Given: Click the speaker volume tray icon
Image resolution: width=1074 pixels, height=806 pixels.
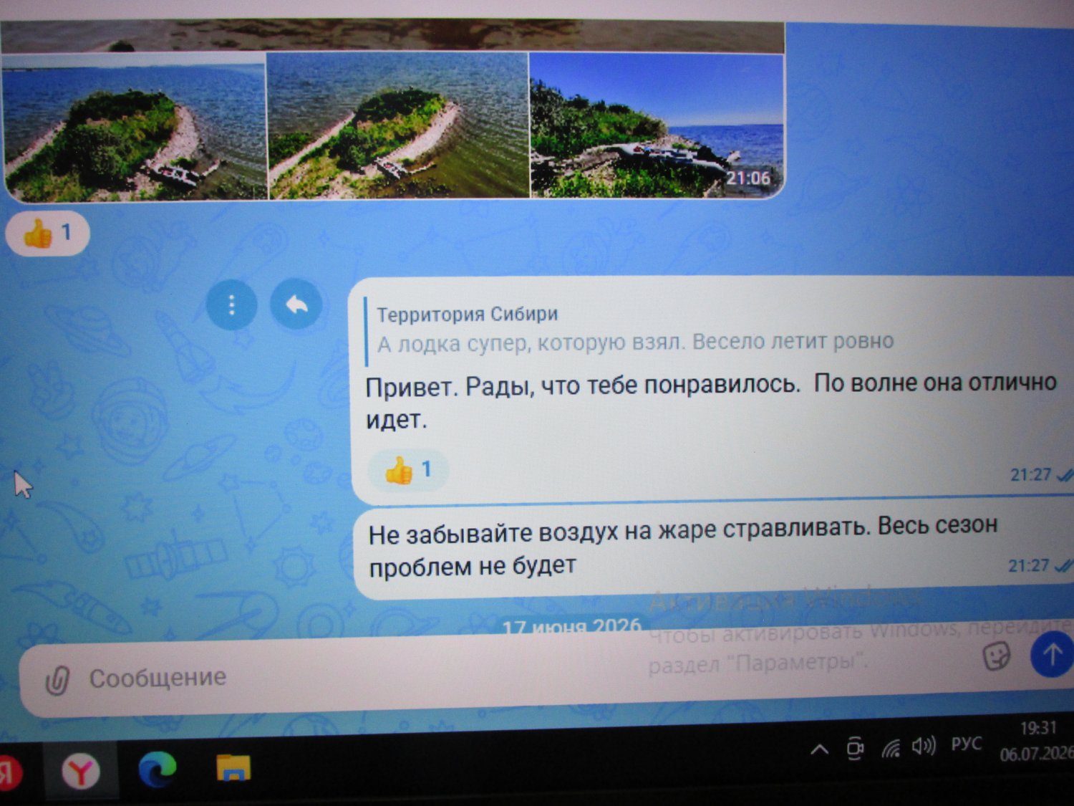Looking at the screenshot, I should [x=923, y=747].
